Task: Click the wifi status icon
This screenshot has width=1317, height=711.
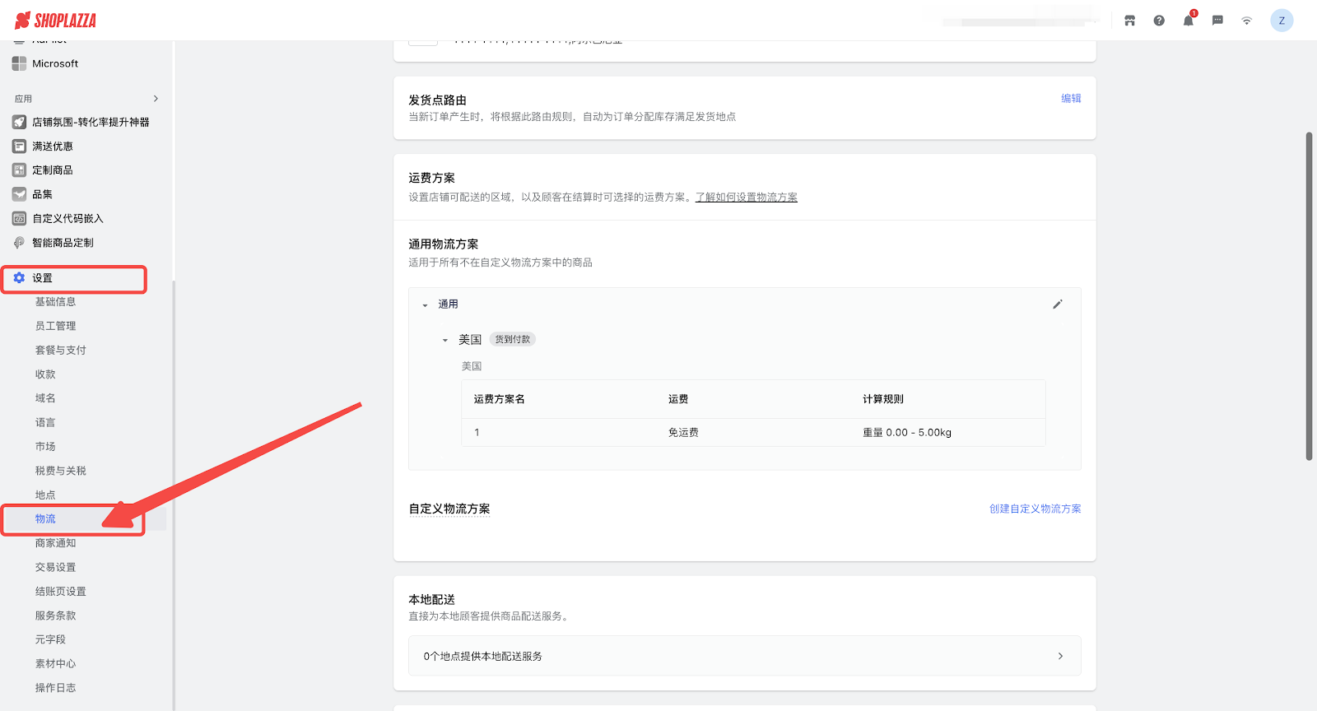Action: [1246, 21]
